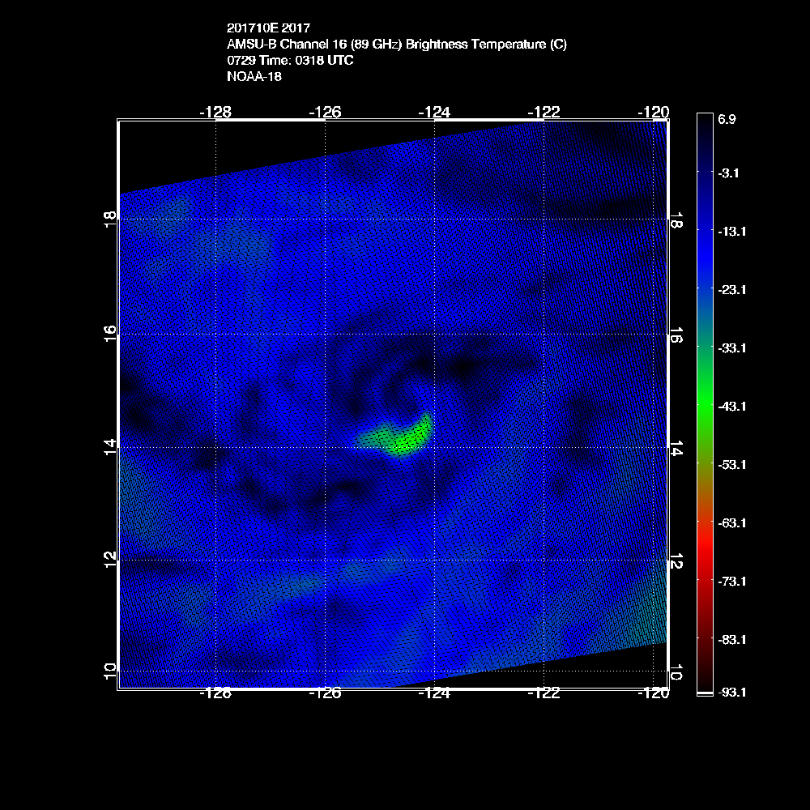Viewport: 810px width, 810px height.
Task: Click the -128 longitude label on top axis
Action: (215, 112)
